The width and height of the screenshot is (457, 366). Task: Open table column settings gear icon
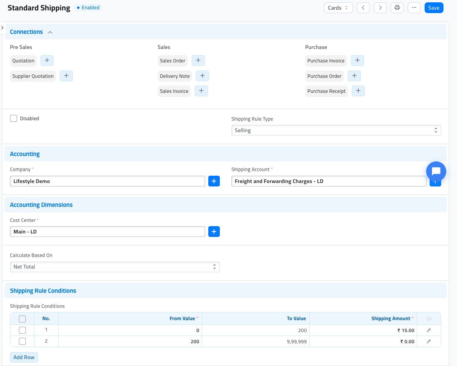(x=429, y=319)
